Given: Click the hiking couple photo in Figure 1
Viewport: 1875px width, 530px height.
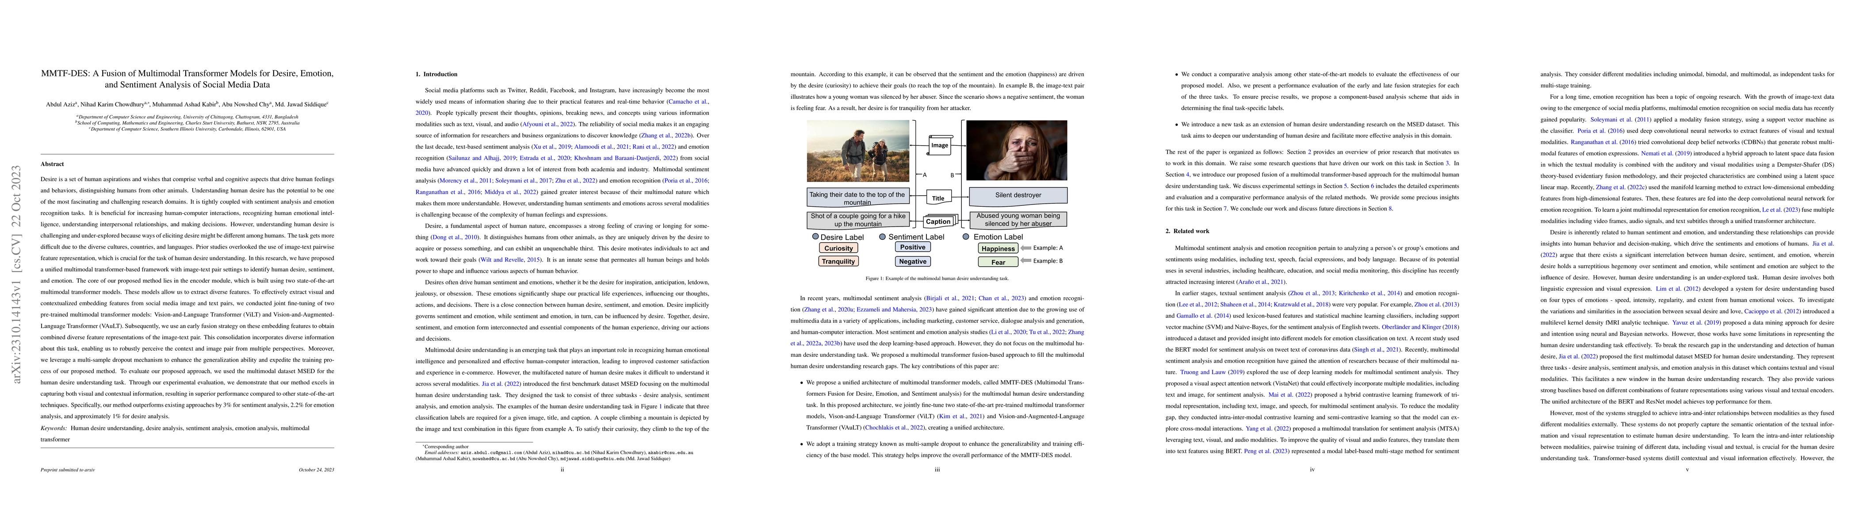Looking at the screenshot, I should click(x=858, y=151).
